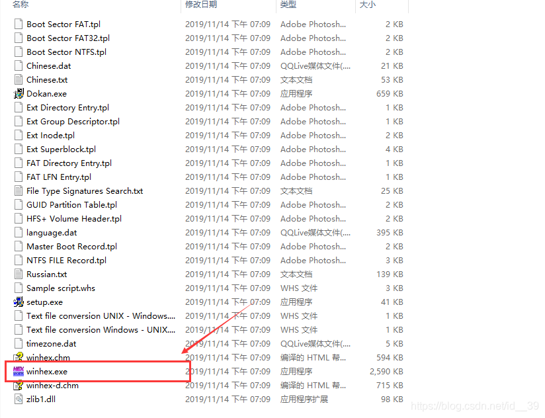The width and height of the screenshot is (545, 418).
Task: Click the 715 KB size of winhex-d.chm
Action: tap(390, 386)
